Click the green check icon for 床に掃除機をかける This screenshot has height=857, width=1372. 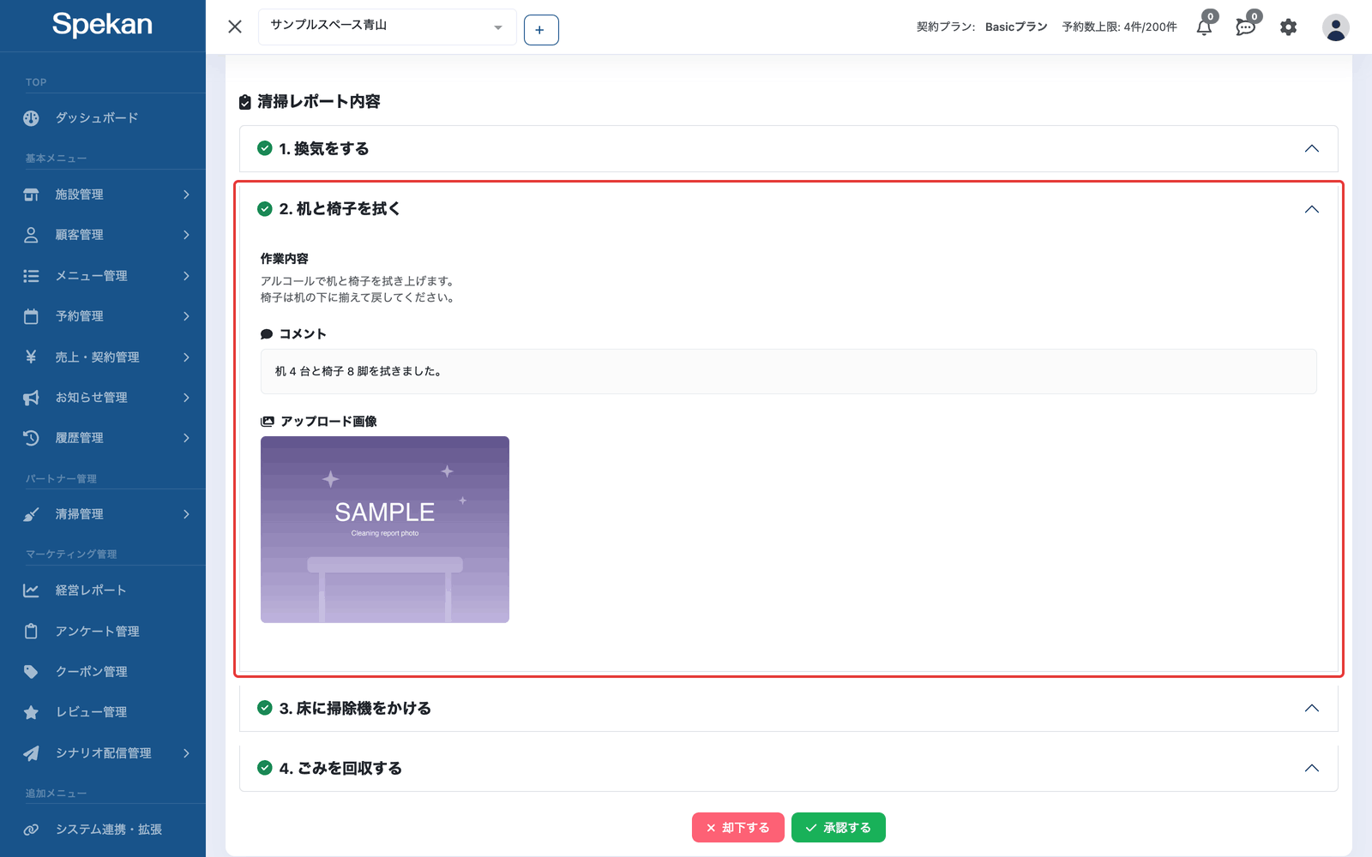click(265, 708)
